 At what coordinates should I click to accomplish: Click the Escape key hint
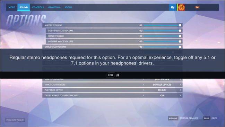(207, 118)
